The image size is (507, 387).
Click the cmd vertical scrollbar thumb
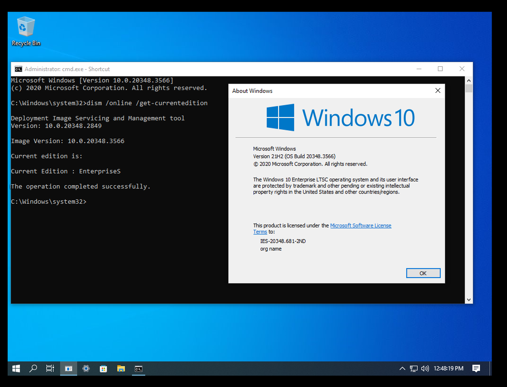469,89
